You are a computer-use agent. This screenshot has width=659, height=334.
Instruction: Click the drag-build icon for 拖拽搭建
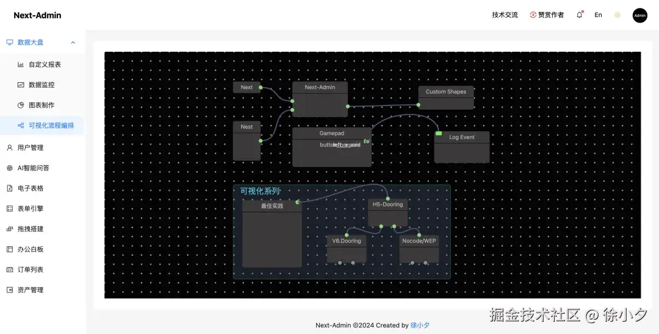[x=10, y=229]
